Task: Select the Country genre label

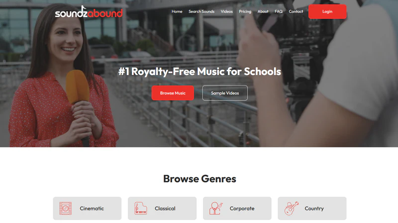Action: click(x=314, y=208)
